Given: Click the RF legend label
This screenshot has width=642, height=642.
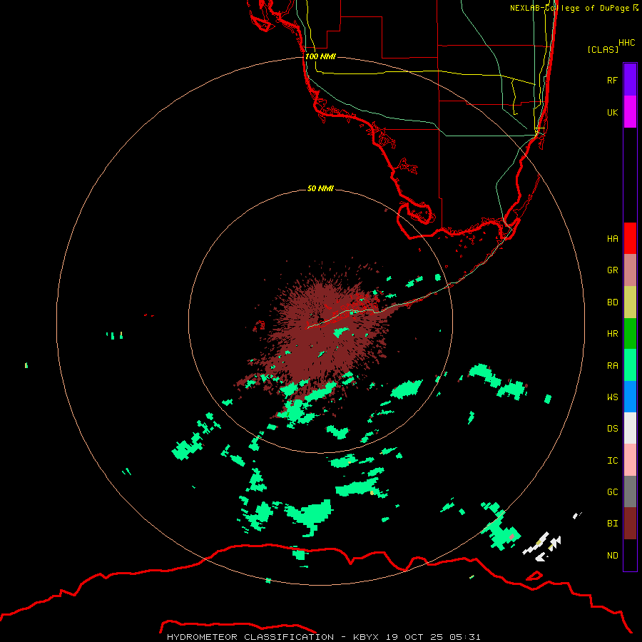Looking at the screenshot, I should [x=612, y=80].
